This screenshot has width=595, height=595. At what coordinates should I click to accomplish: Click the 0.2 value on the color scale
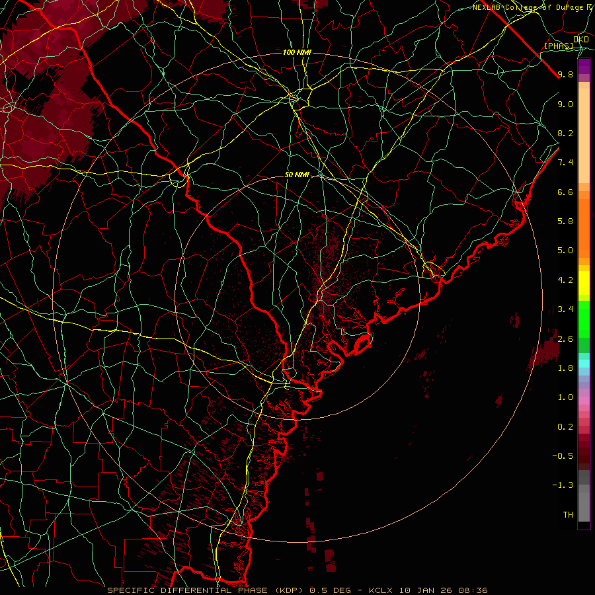coord(565,427)
